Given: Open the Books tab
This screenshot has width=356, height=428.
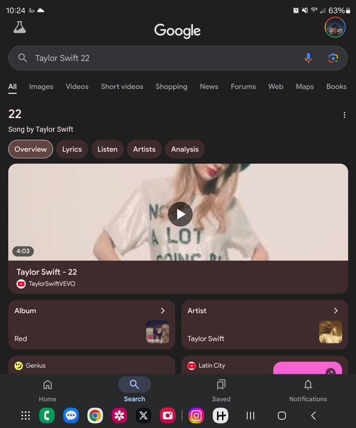Looking at the screenshot, I should click(336, 87).
